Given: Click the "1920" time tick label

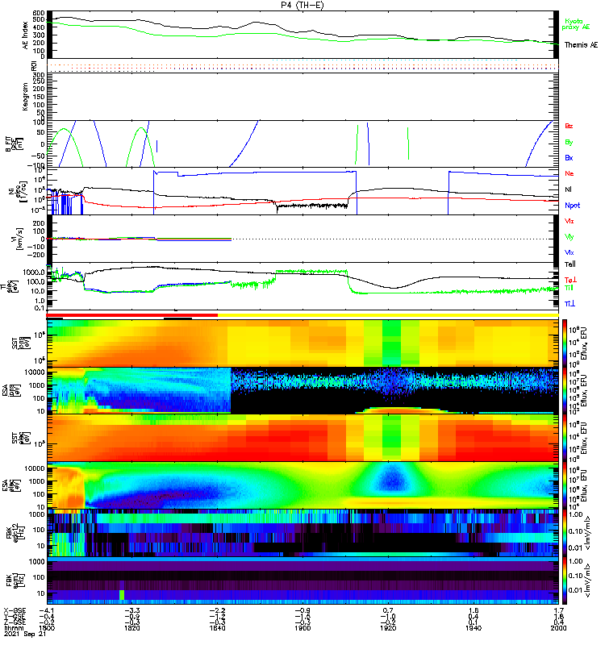Looking at the screenshot, I should (x=388, y=628).
